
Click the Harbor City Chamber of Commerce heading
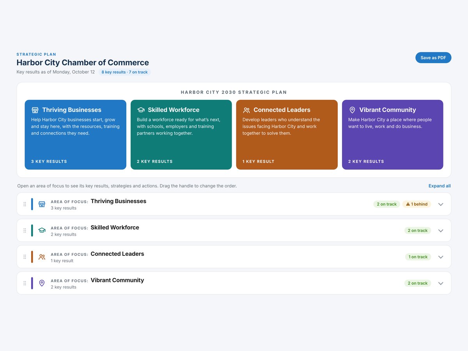(x=83, y=62)
